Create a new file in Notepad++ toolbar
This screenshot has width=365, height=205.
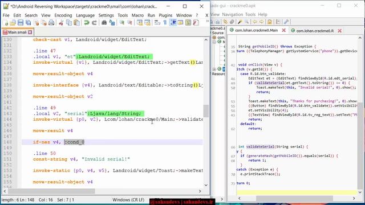(5, 23)
